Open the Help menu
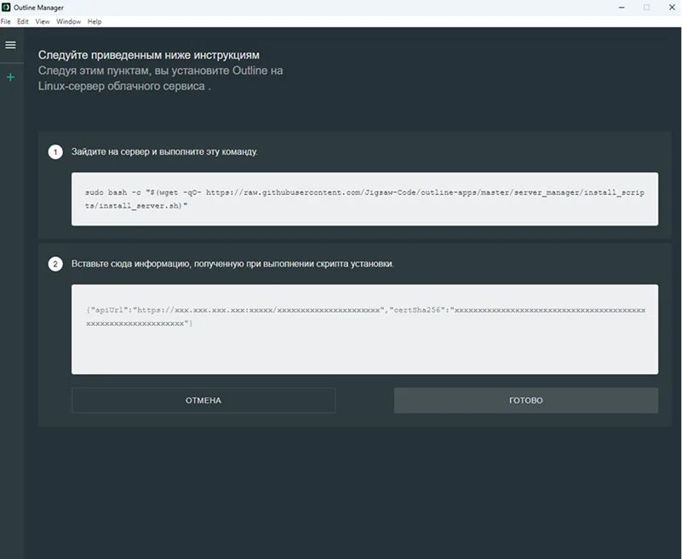The height and width of the screenshot is (559, 682). (93, 21)
